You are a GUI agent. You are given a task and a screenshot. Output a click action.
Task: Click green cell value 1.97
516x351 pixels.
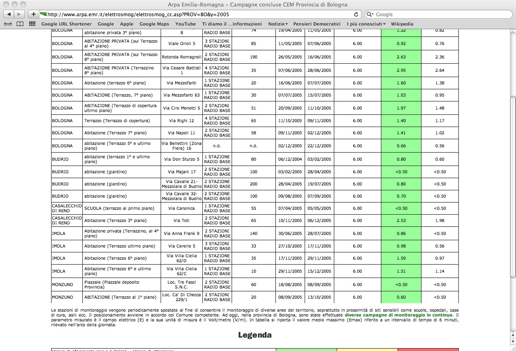point(401,108)
